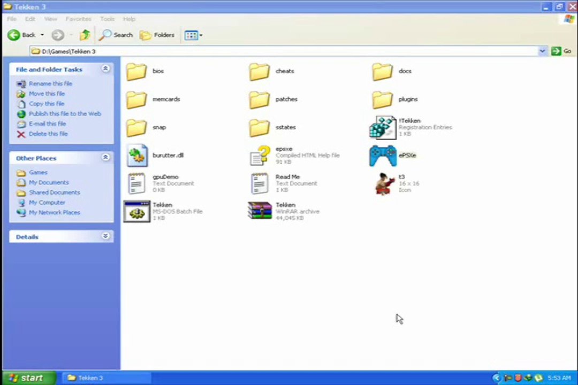Go to Games in Other Places
Screen dimensions: 578x385
tap(39, 172)
